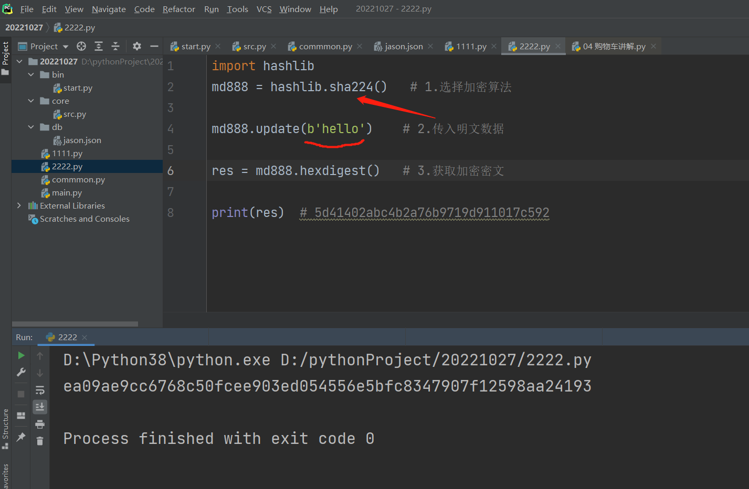Open Project panel settings gear
The width and height of the screenshot is (749, 489).
(137, 46)
